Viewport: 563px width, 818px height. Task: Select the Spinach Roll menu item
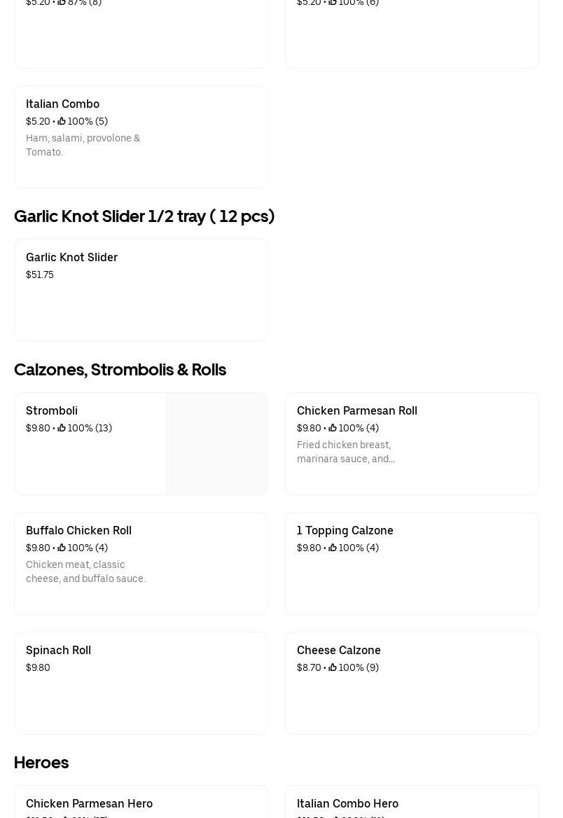pyautogui.click(x=58, y=651)
